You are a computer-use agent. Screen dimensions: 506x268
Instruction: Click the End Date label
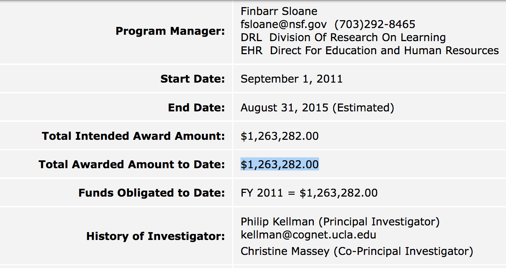click(196, 108)
